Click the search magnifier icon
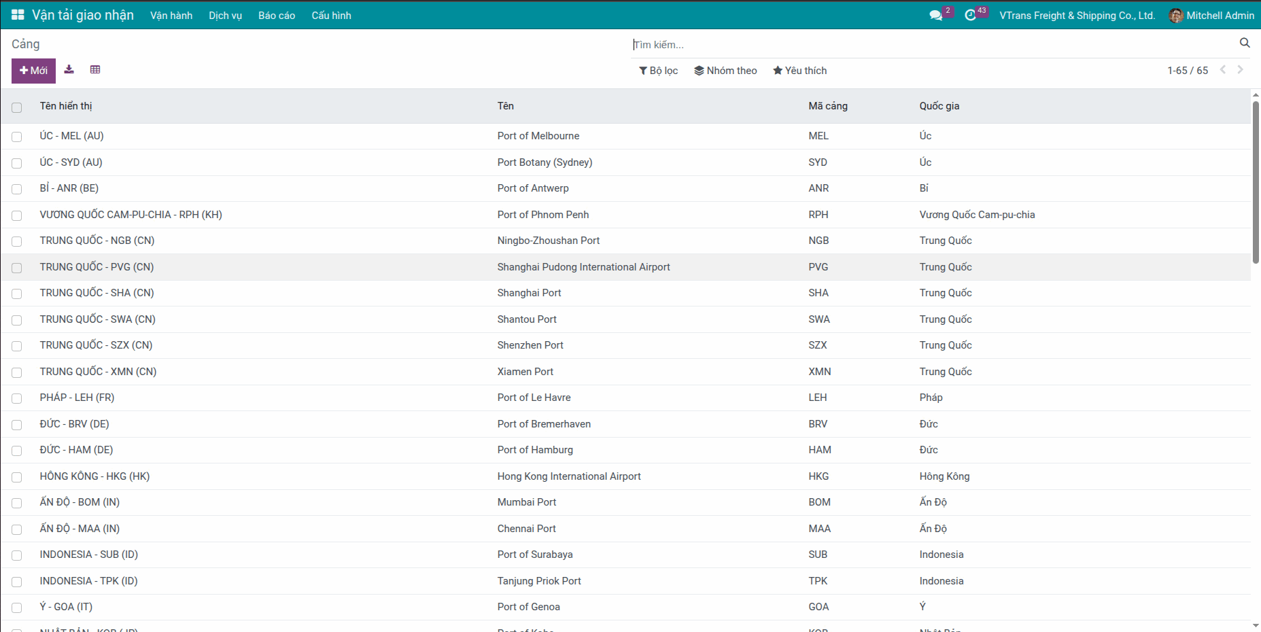 1245,43
